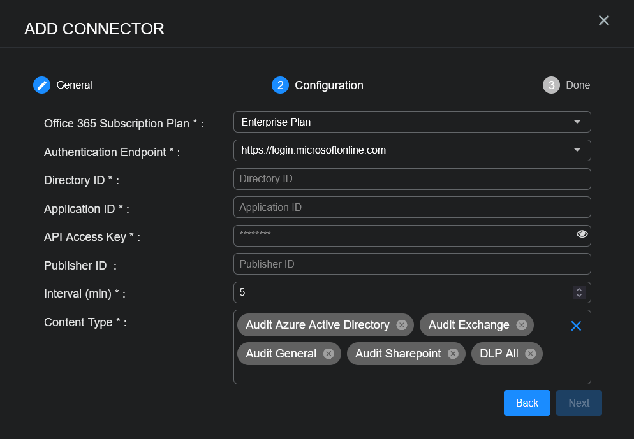634x439 pixels.
Task: Go to Configuration step 2
Action: click(280, 85)
